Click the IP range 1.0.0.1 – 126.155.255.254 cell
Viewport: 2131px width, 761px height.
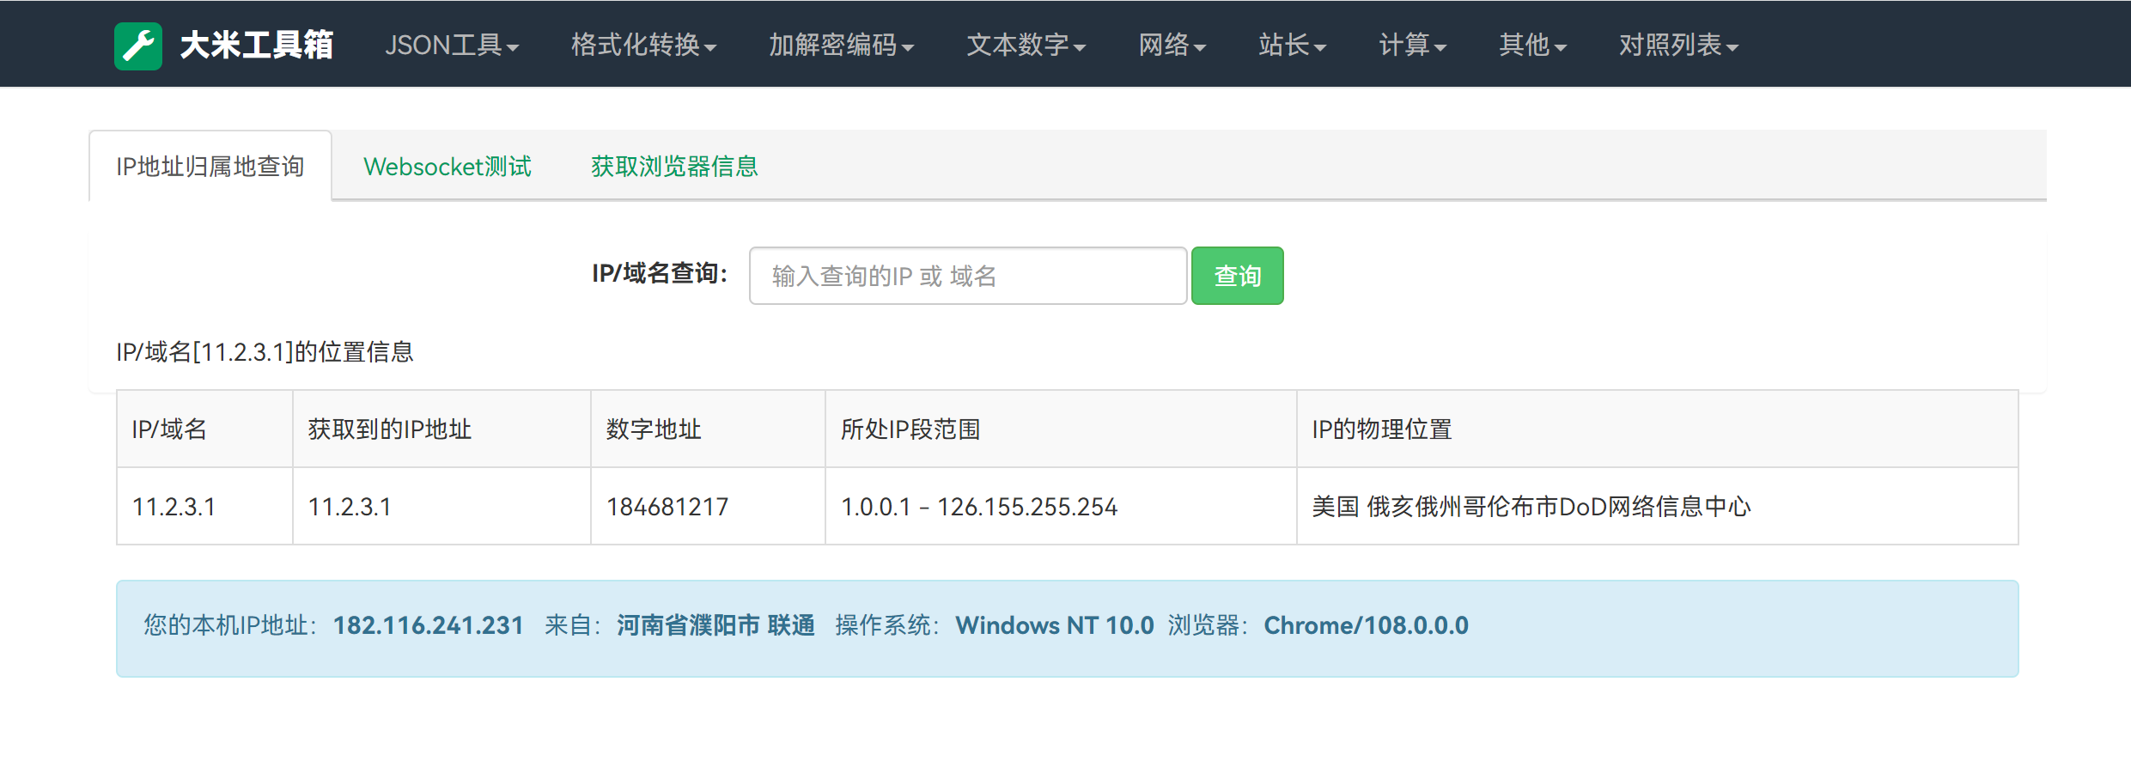click(979, 507)
